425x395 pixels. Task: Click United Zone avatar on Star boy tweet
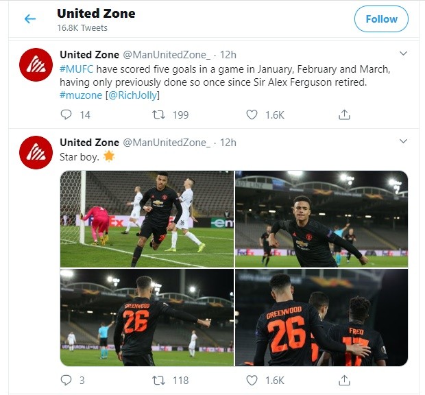[x=37, y=153]
